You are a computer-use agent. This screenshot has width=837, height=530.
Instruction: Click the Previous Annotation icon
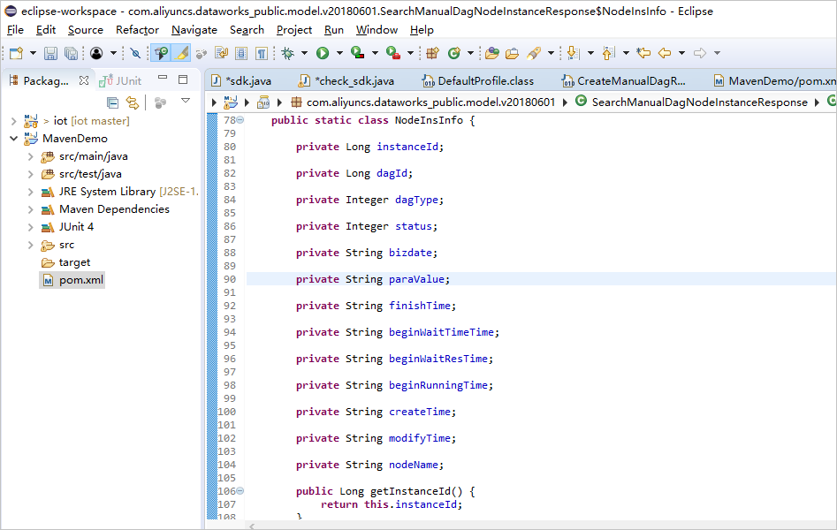609,53
